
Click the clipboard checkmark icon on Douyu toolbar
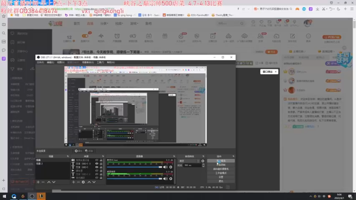click(x=213, y=36)
